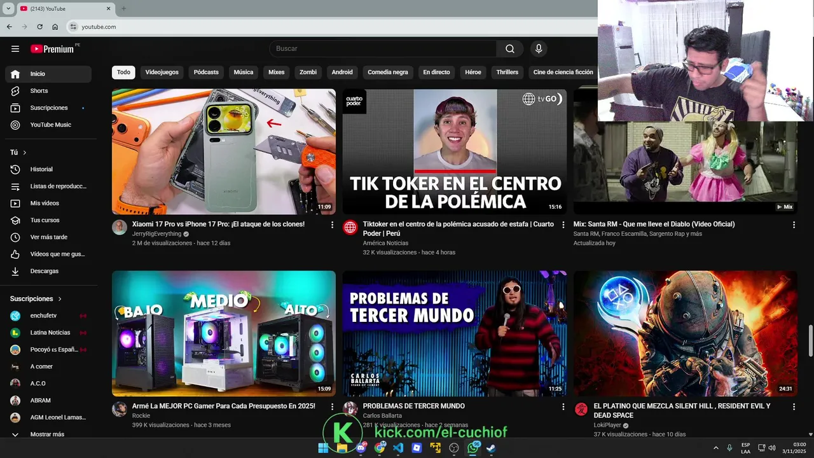Click the page vertical scrollbar

point(810,341)
